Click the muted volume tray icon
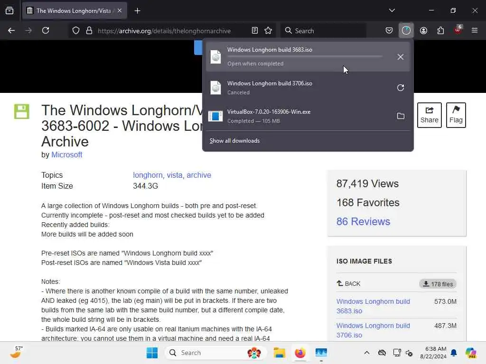This screenshot has width=486, height=364. pyautogui.click(x=409, y=353)
